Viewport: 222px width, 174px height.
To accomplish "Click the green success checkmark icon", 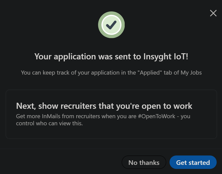I will point(111,25).
